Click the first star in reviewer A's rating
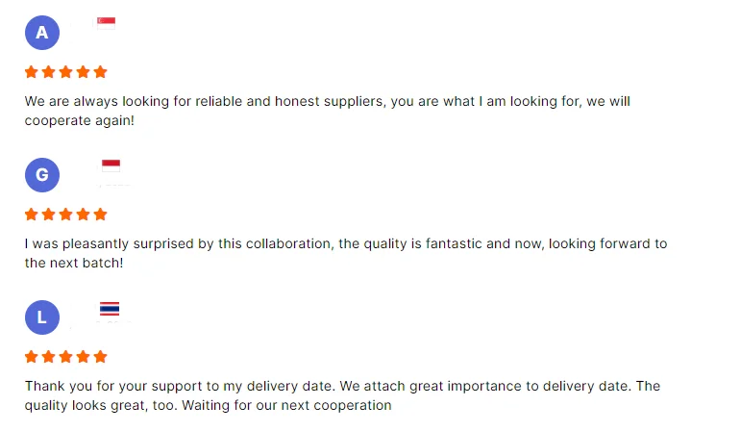The height and width of the screenshot is (431, 741). coord(32,72)
